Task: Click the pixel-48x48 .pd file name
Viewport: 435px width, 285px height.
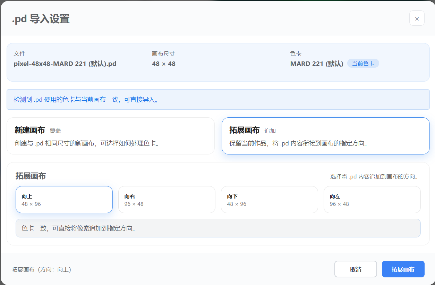Action: tap(65, 64)
